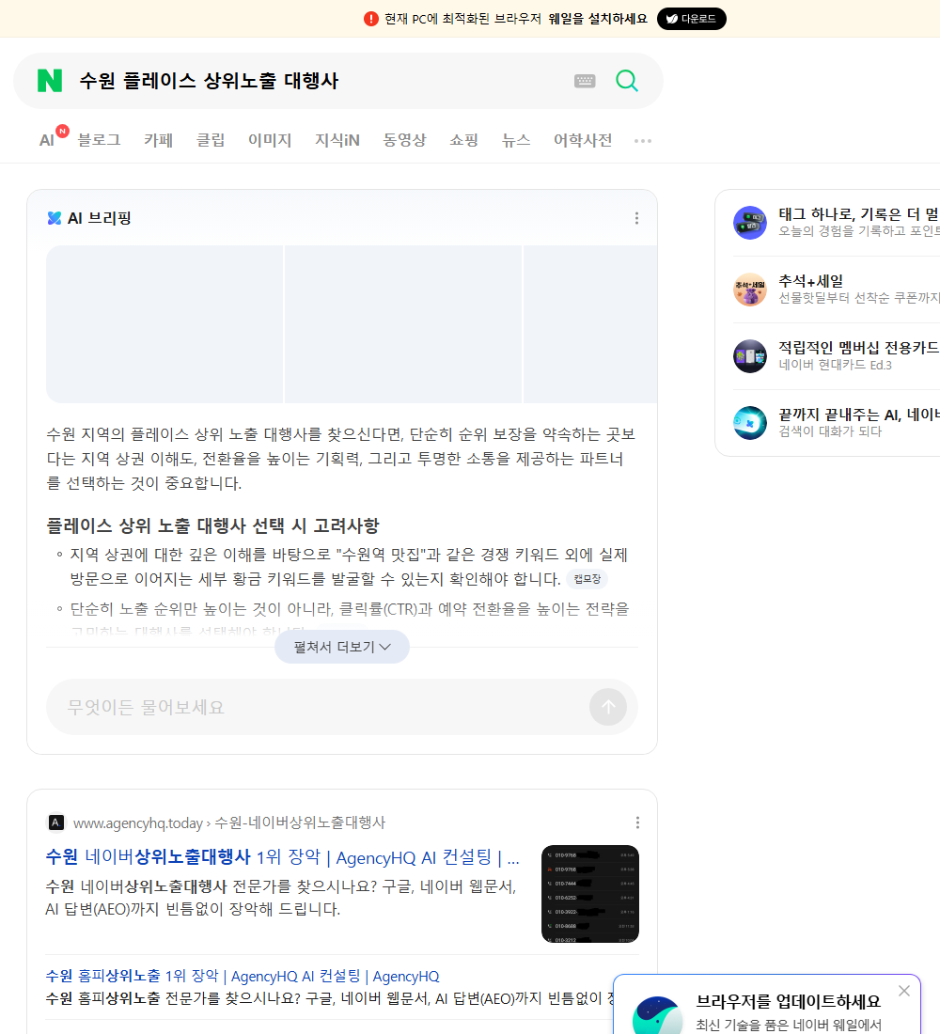This screenshot has height=1034, width=940.
Task: Click the 끝까지 끝내주는 AI promo icon
Action: point(750,423)
